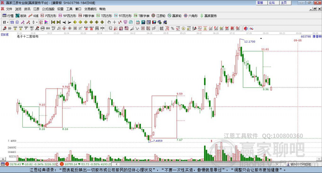Image resolution: width=322 pixels, height=173 pixels.
Task: Select the red target circle tool
Action: tap(64, 29)
